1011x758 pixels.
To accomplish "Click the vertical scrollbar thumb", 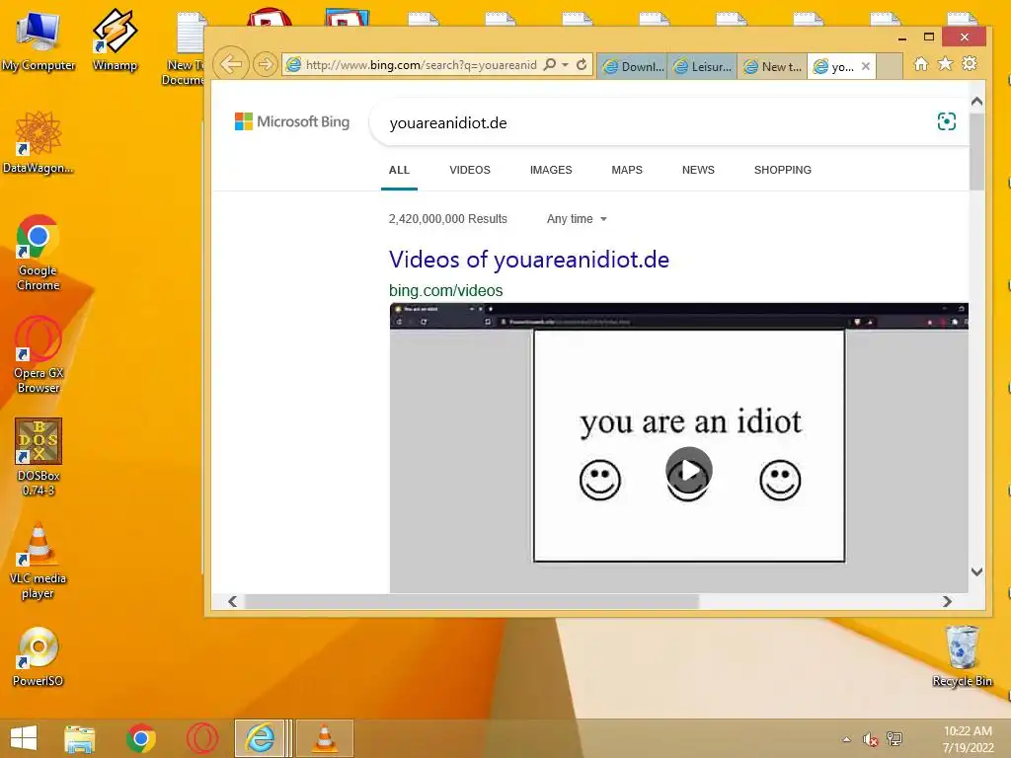I will click(x=976, y=151).
